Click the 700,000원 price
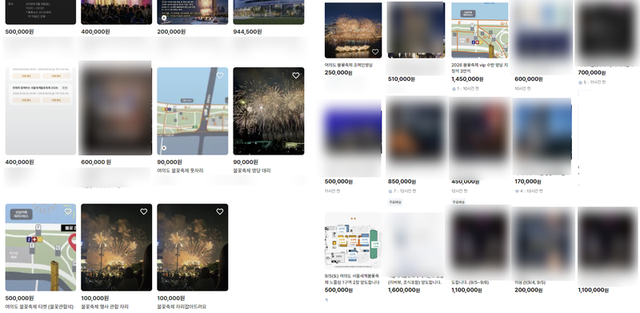The height and width of the screenshot is (313, 640). click(x=592, y=73)
